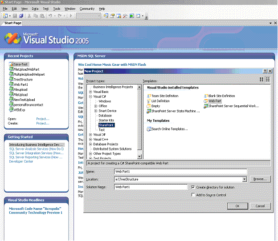Select Distributed System Solutions tree item
The image size is (278, 241).
click(x=112, y=149)
